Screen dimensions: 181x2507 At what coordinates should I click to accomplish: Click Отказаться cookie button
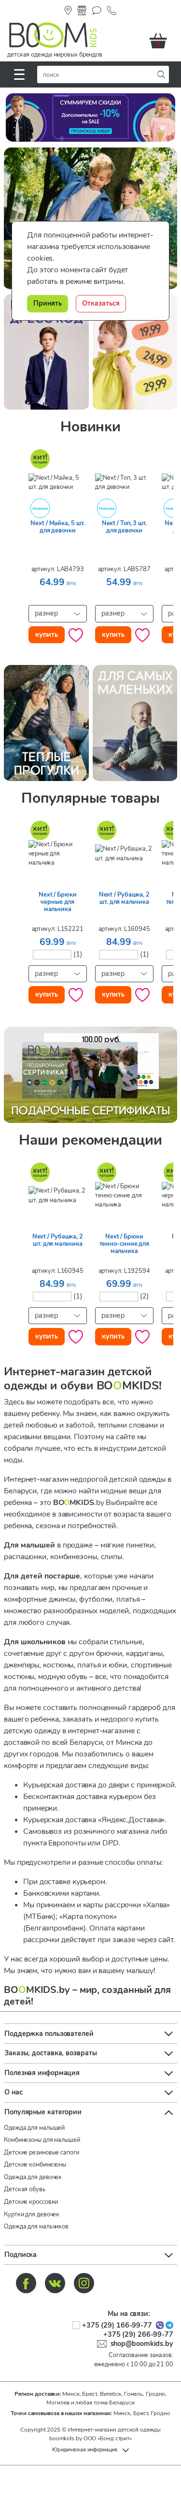click(100, 303)
